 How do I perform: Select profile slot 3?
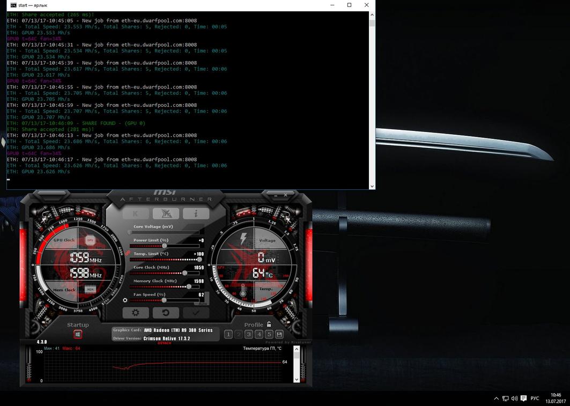pos(249,334)
